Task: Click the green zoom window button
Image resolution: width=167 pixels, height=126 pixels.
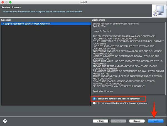Action: point(10,2)
